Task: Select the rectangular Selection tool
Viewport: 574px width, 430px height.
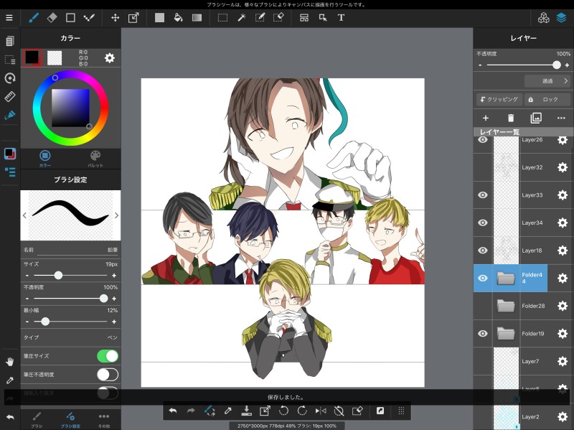Action: point(222,17)
